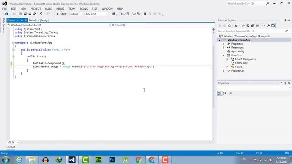Click the Find in Files toolbar icon
This screenshot has height=164, width=292.
(113, 14)
